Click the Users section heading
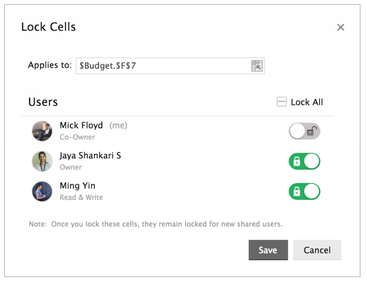This screenshot has width=367, height=282. click(43, 102)
